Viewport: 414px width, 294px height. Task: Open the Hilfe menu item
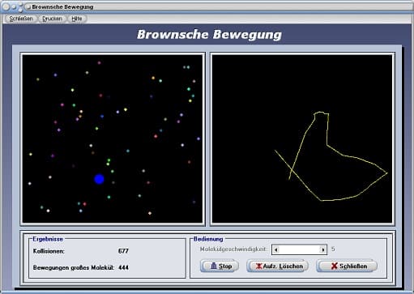[77, 19]
